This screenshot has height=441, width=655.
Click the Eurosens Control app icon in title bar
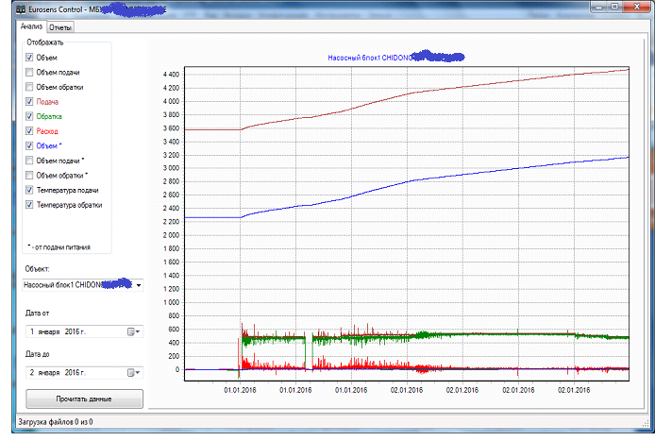[8, 8]
